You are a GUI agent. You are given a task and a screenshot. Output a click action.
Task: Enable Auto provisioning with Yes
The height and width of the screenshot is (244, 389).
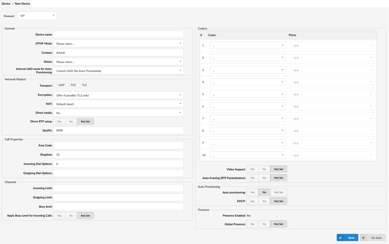coord(252,192)
